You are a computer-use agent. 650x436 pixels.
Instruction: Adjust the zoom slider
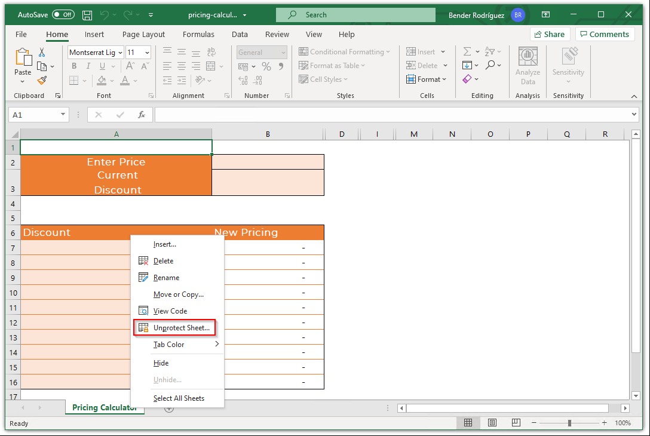click(x=569, y=423)
